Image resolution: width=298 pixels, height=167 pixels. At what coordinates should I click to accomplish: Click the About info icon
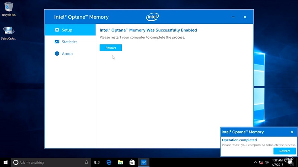coord(57,53)
